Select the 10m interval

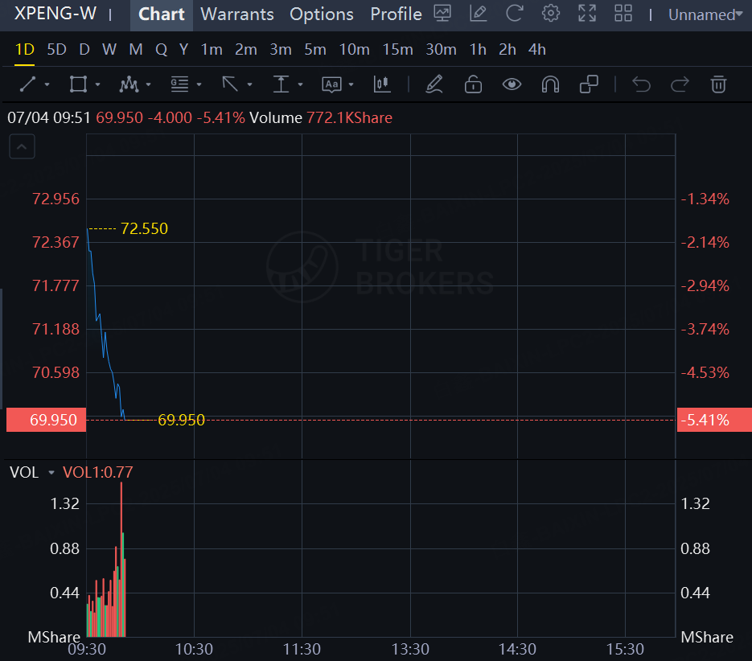point(355,49)
